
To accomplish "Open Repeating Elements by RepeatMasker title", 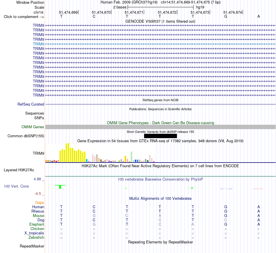I will tap(160, 242).
